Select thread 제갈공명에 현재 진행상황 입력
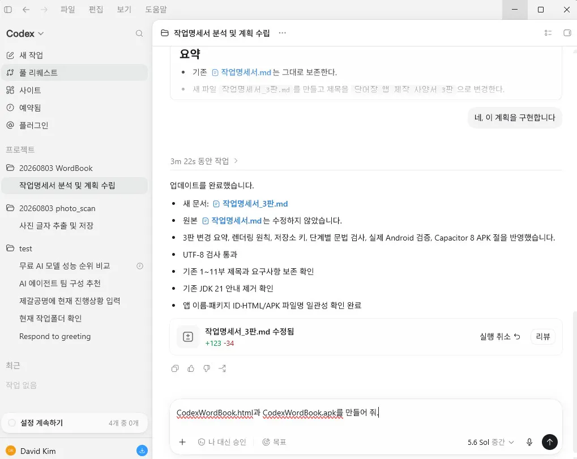This screenshot has height=459, width=577. pyautogui.click(x=75, y=301)
